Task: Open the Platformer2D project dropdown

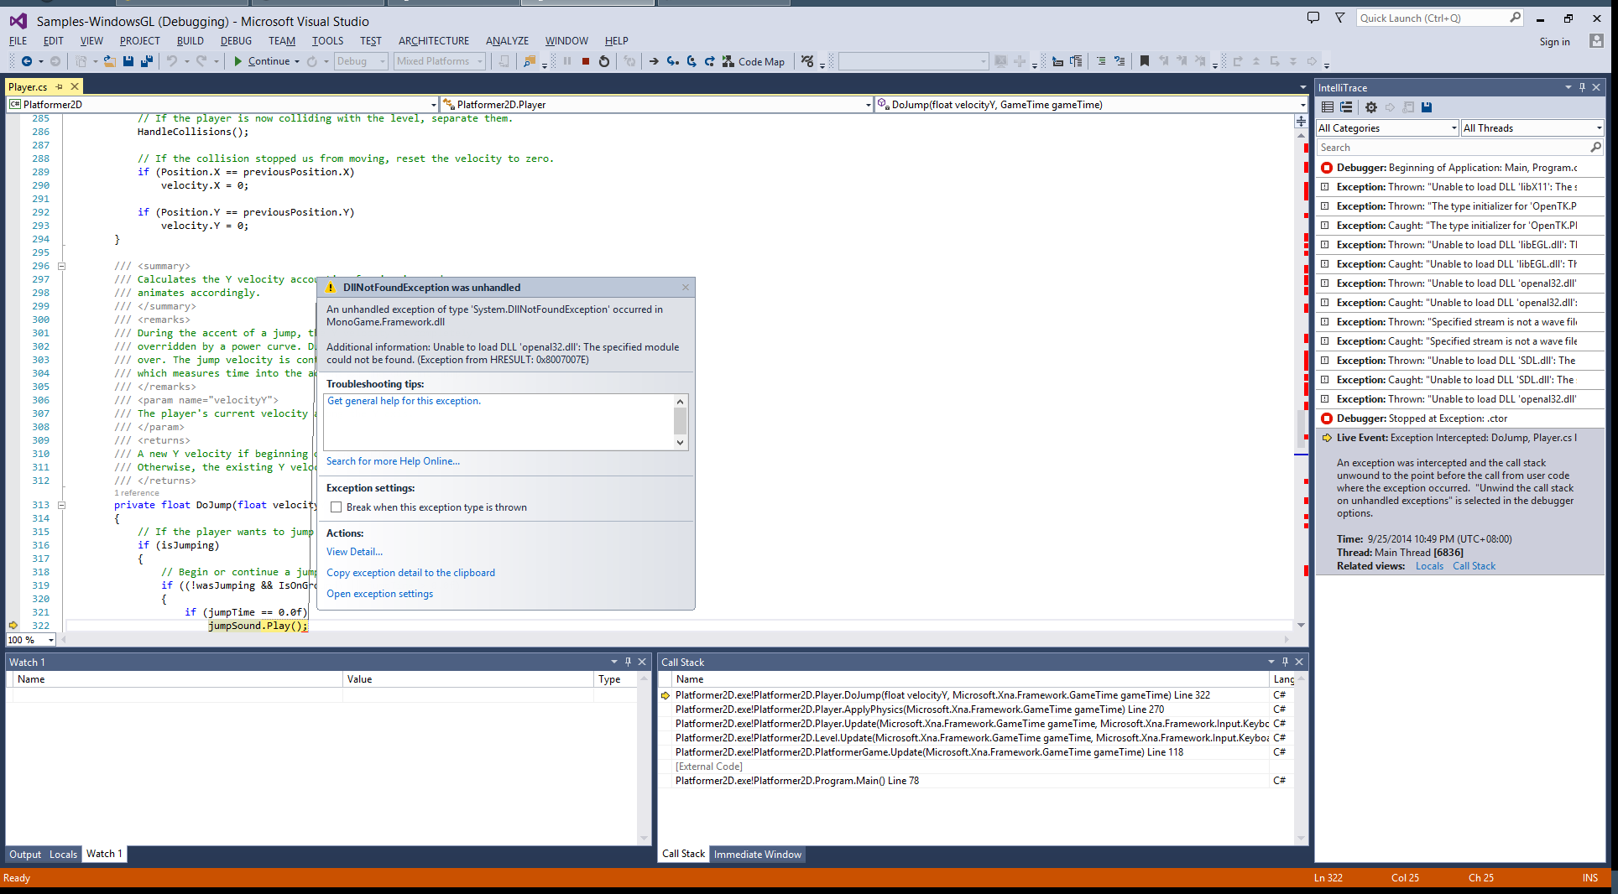Action: click(222, 105)
